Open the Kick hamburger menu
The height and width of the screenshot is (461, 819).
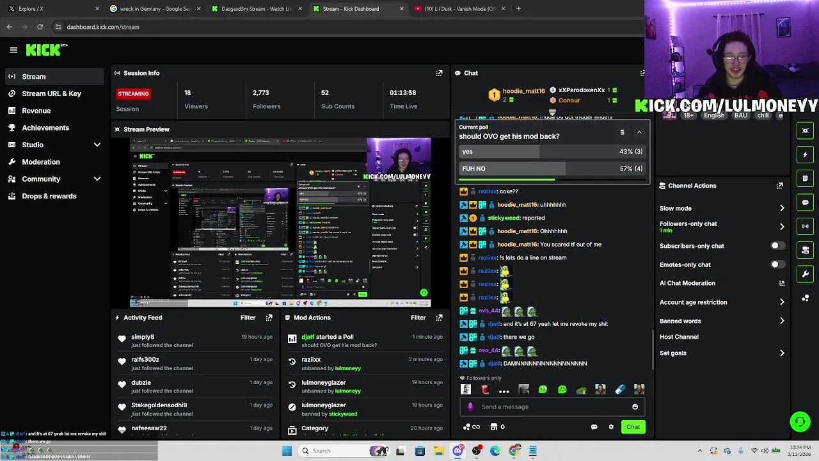[13, 50]
